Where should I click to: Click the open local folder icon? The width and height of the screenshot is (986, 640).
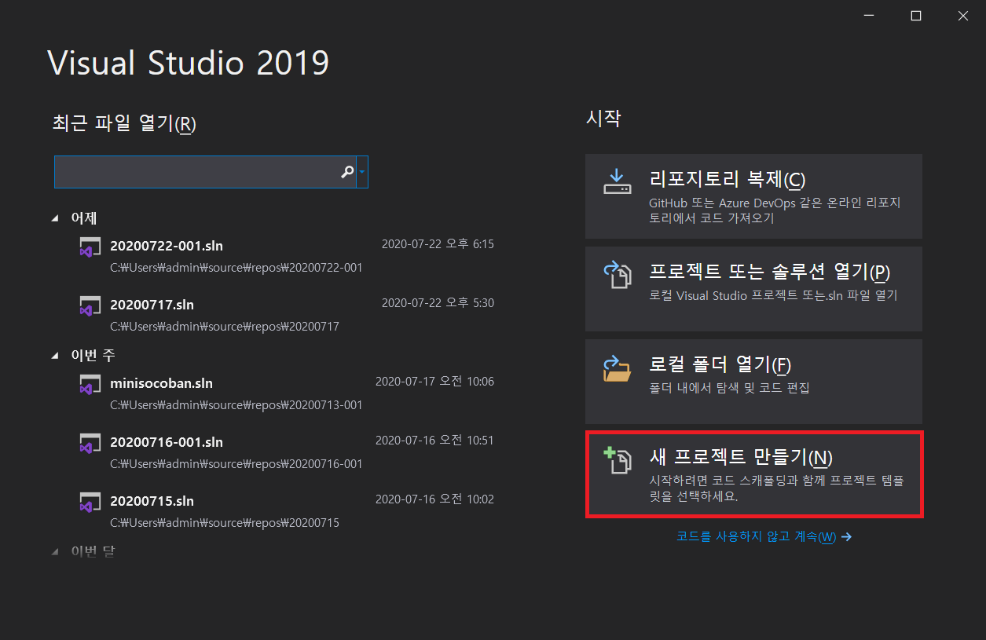pos(617,368)
